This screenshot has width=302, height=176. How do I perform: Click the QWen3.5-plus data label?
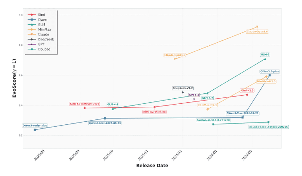coord(269,71)
